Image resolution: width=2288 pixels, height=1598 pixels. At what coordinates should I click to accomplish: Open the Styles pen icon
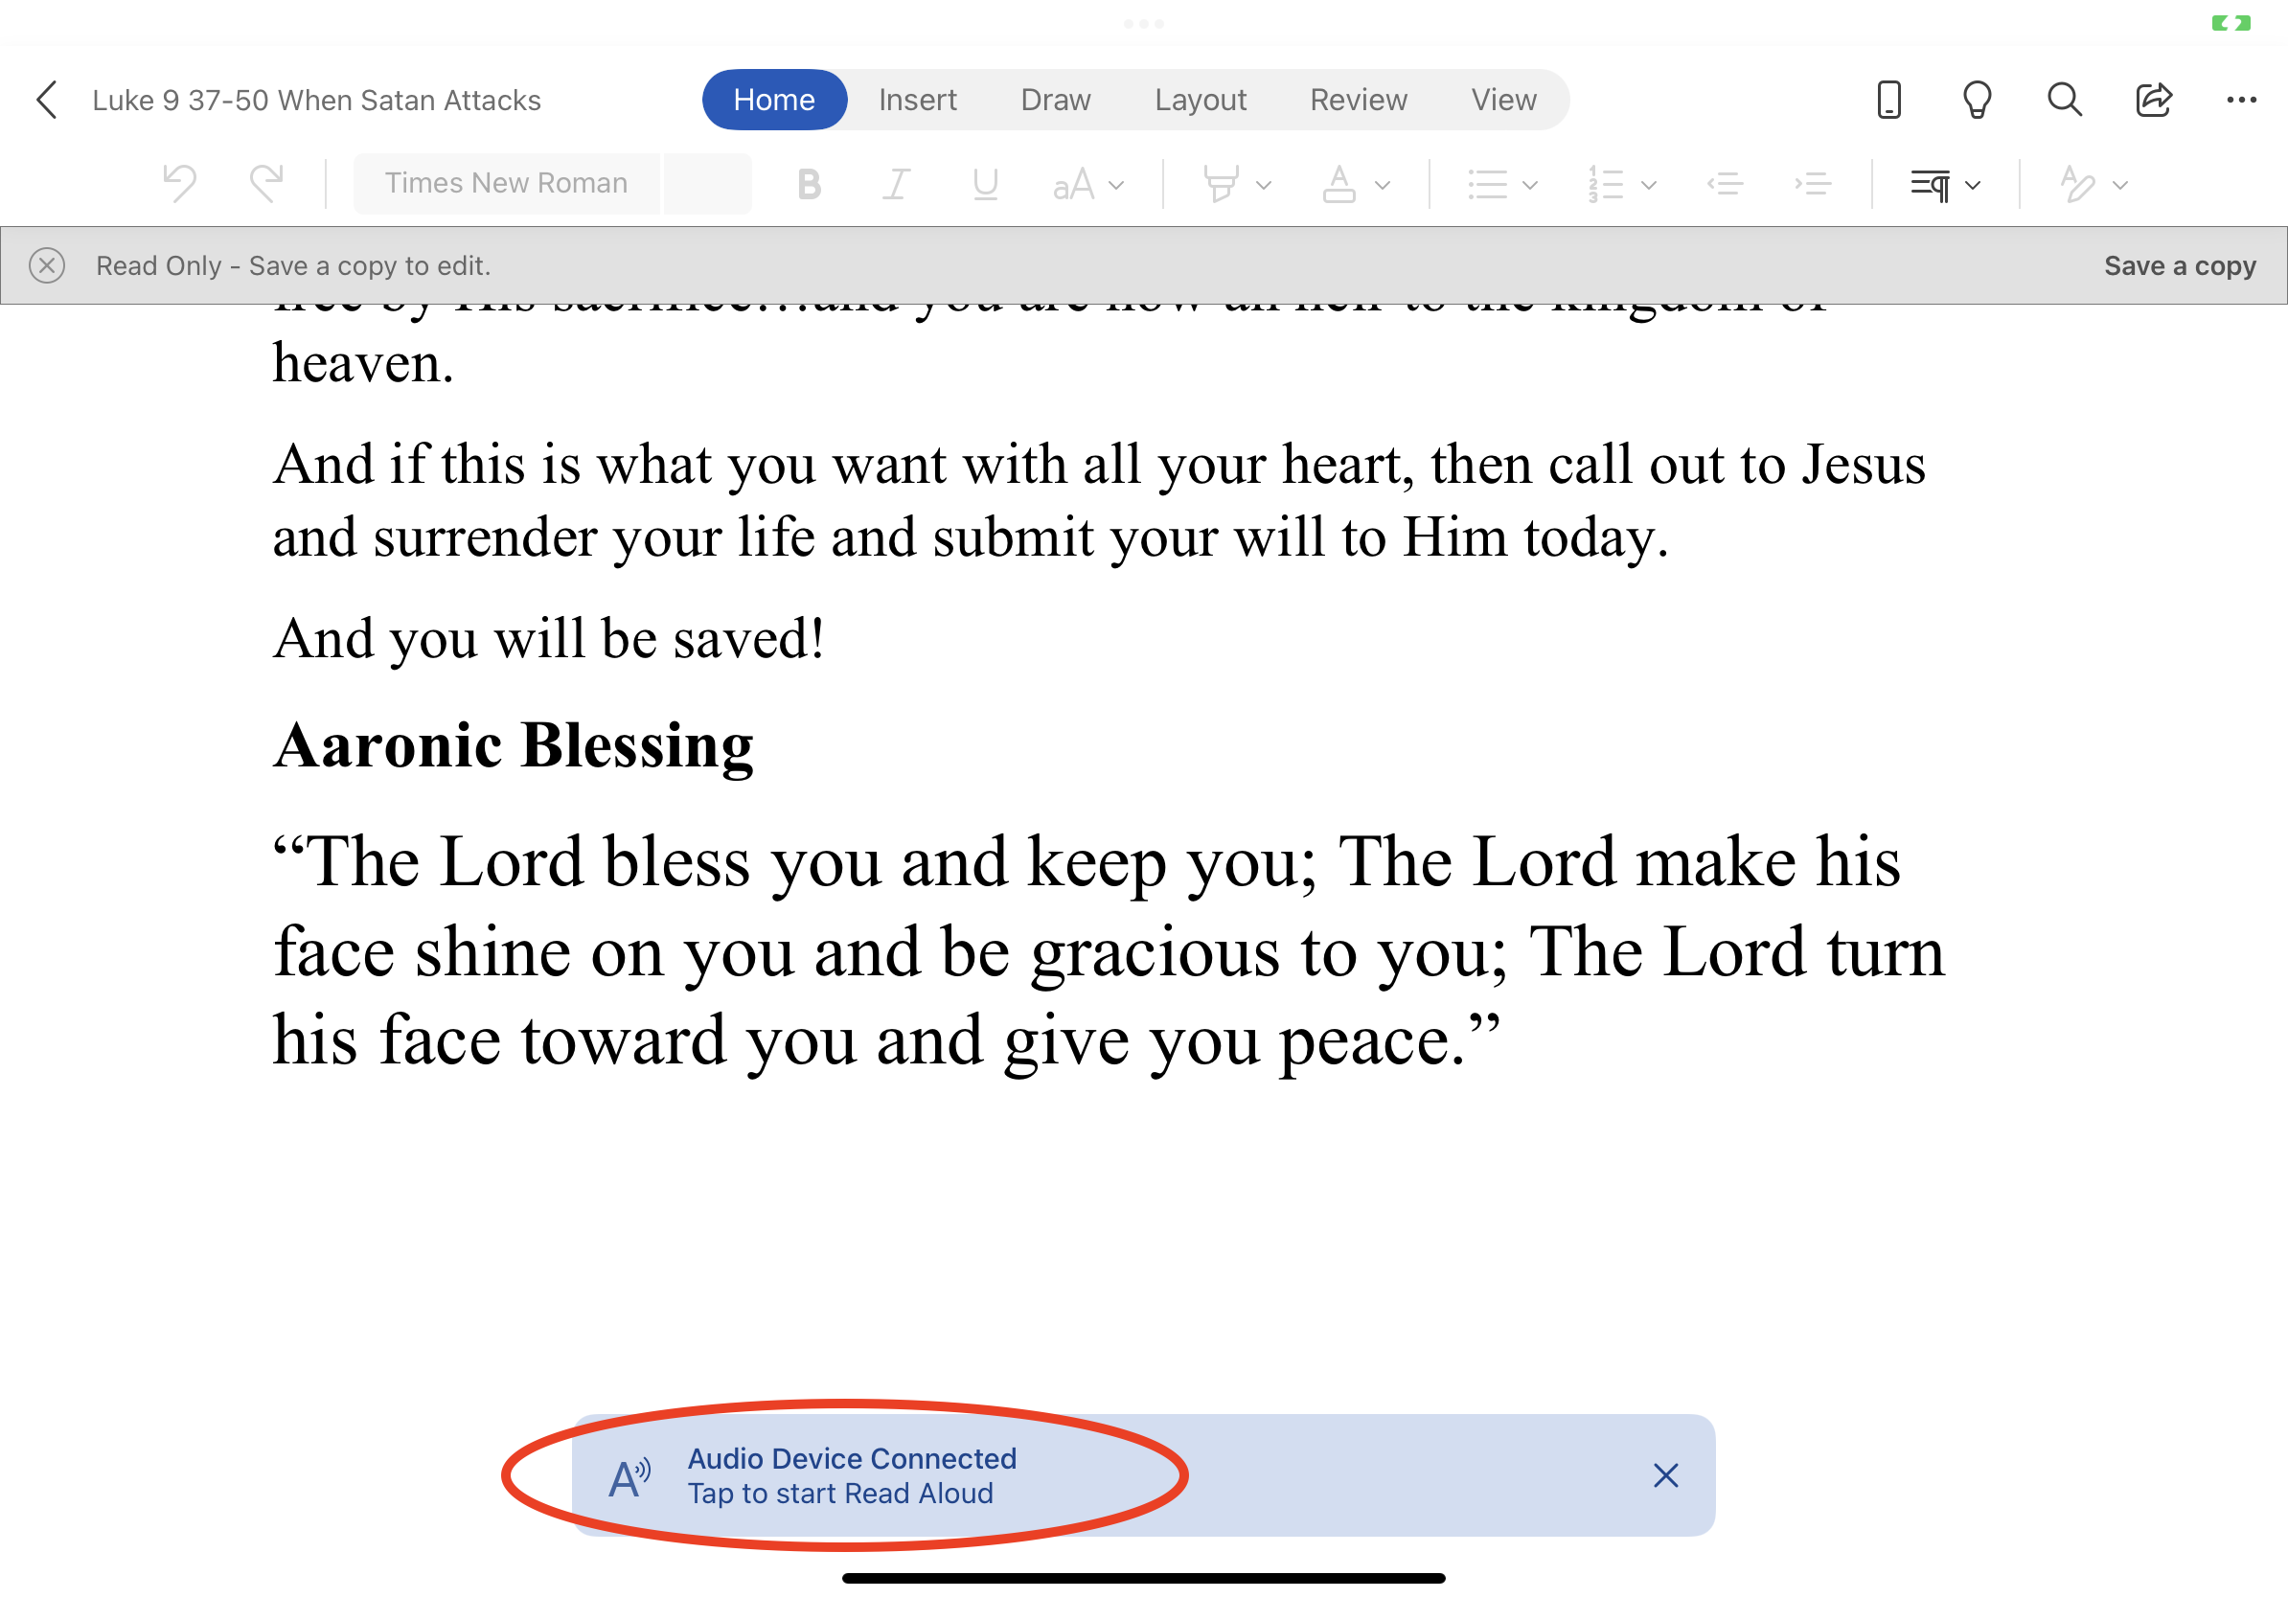click(2077, 184)
